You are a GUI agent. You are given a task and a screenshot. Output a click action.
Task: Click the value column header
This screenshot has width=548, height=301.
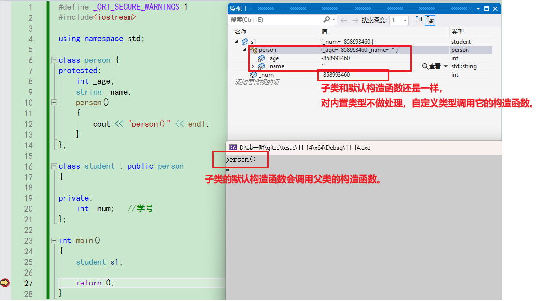click(324, 32)
